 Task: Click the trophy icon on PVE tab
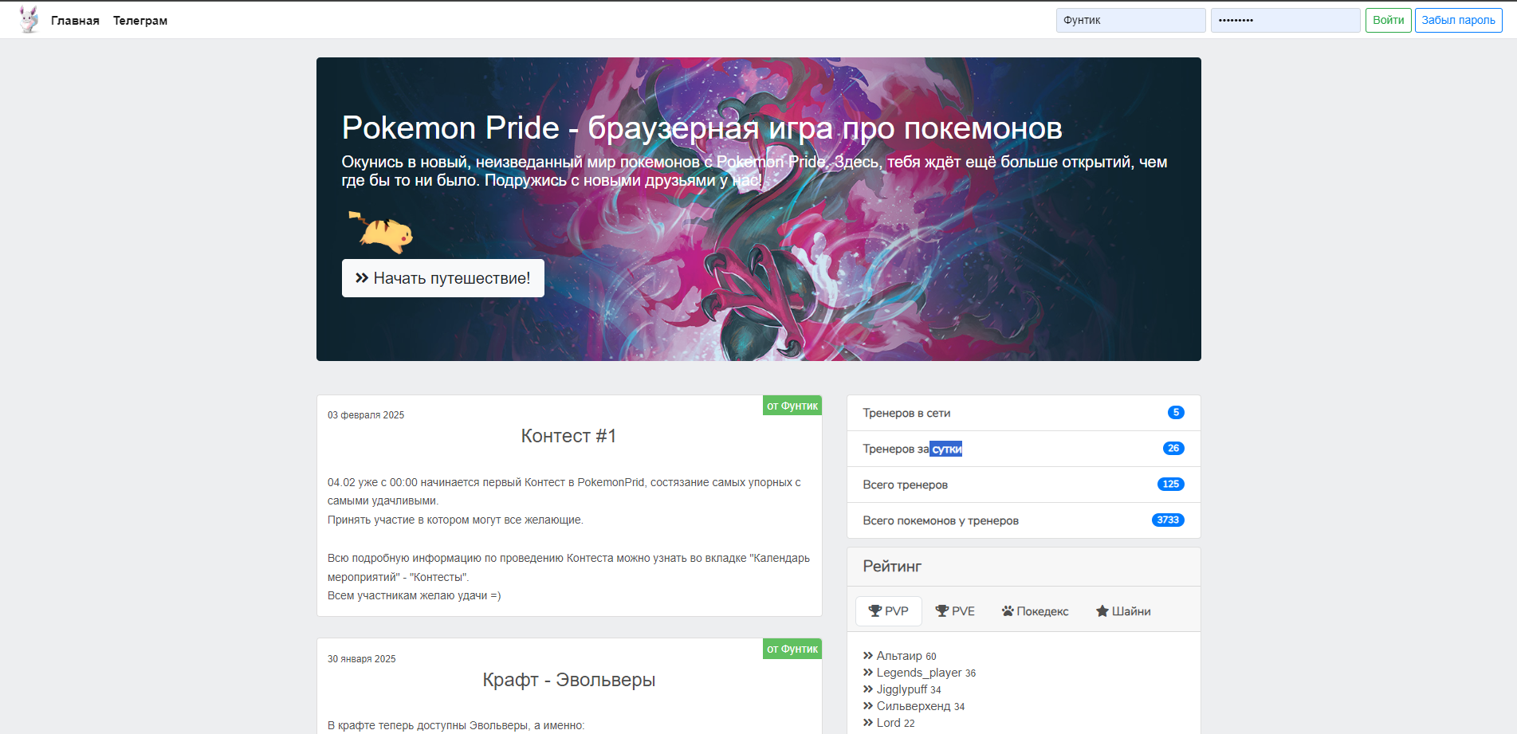point(942,611)
